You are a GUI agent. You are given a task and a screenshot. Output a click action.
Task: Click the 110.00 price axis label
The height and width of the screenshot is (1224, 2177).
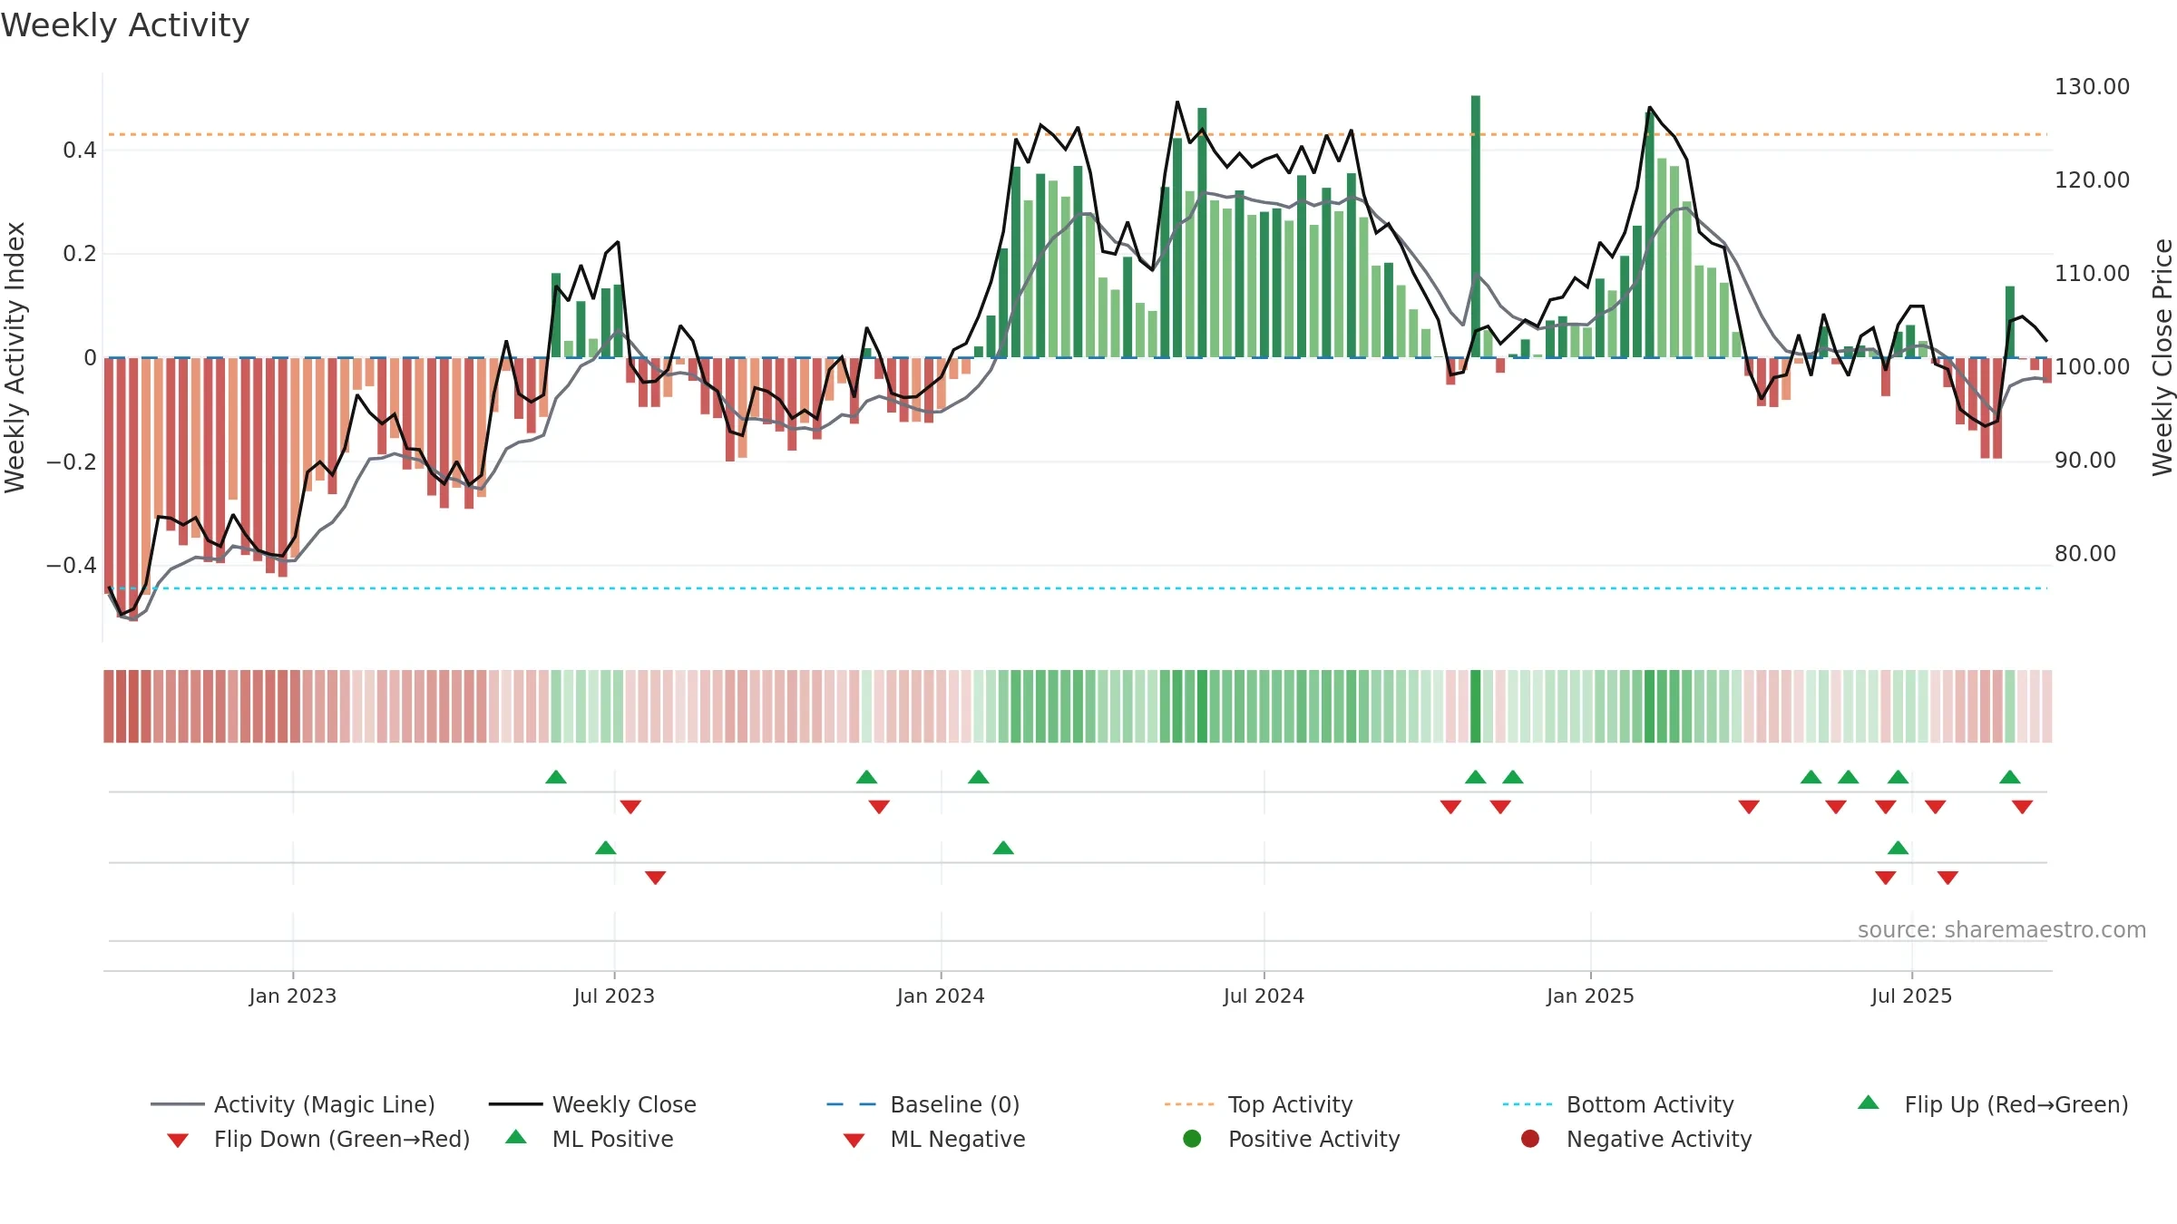(2092, 274)
